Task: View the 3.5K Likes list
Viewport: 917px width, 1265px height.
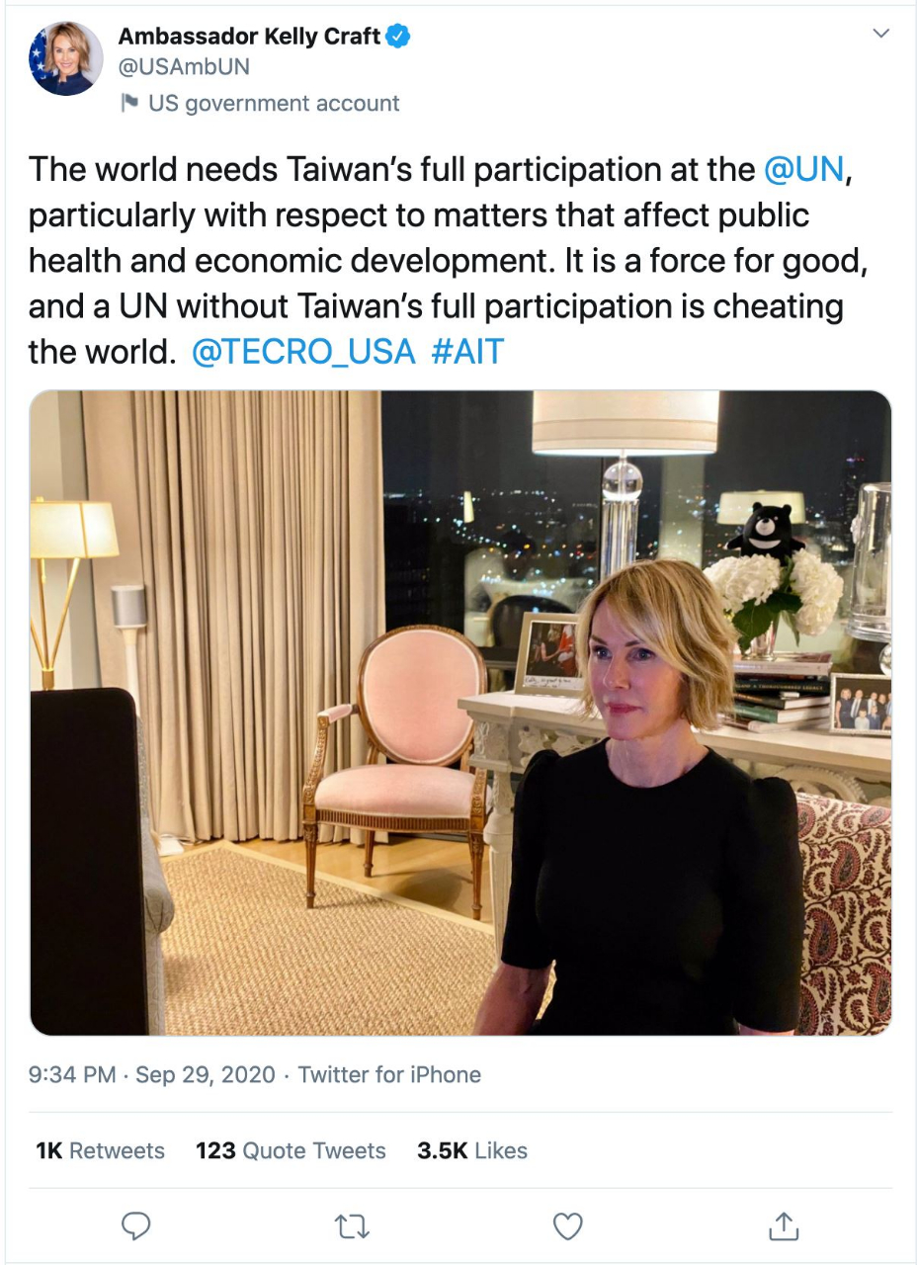Action: 472,1150
